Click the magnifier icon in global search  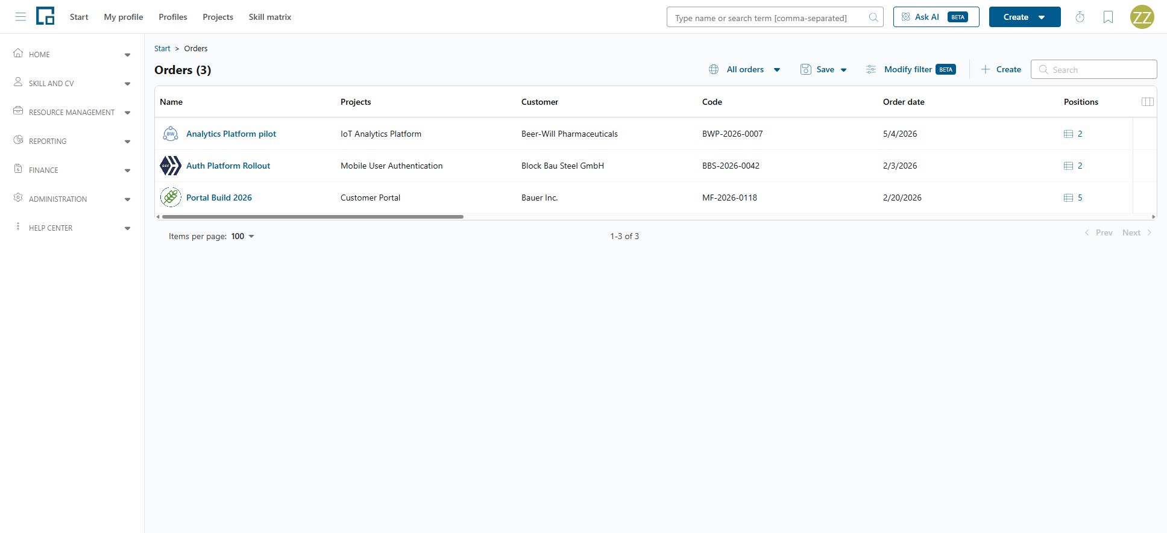873,17
